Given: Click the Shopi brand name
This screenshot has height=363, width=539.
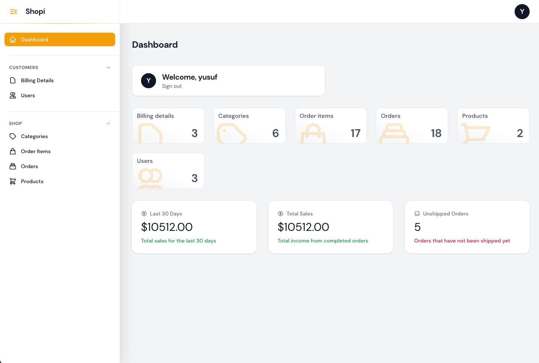Looking at the screenshot, I should point(35,12).
